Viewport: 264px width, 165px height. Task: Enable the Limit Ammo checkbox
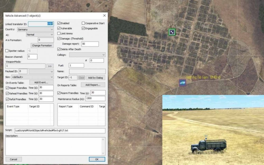(59, 34)
